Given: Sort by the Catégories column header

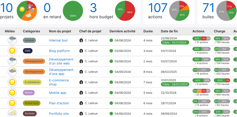Looking at the screenshot, I should [31, 31].
